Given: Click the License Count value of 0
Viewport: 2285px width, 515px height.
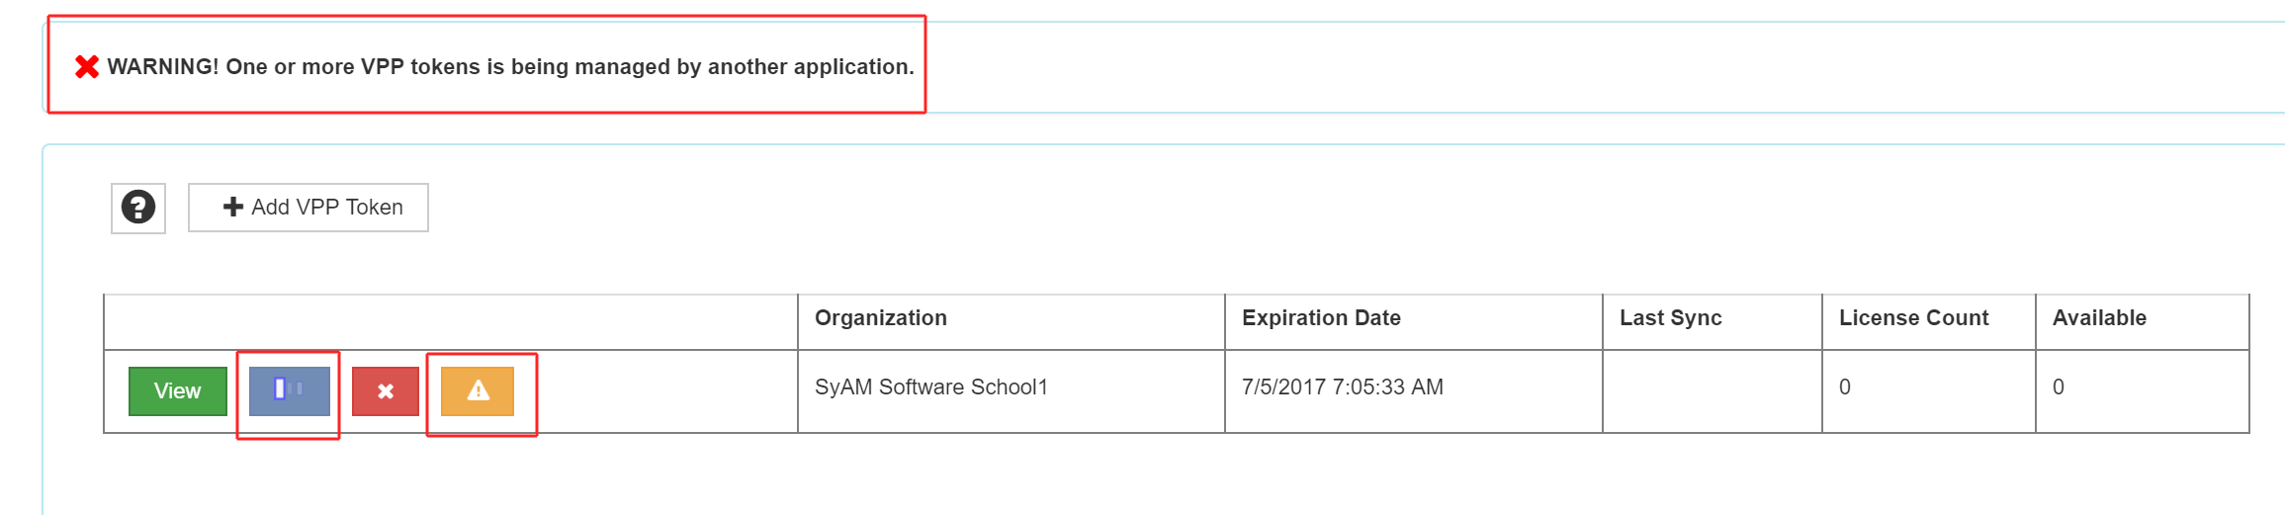Looking at the screenshot, I should pyautogui.click(x=1845, y=387).
